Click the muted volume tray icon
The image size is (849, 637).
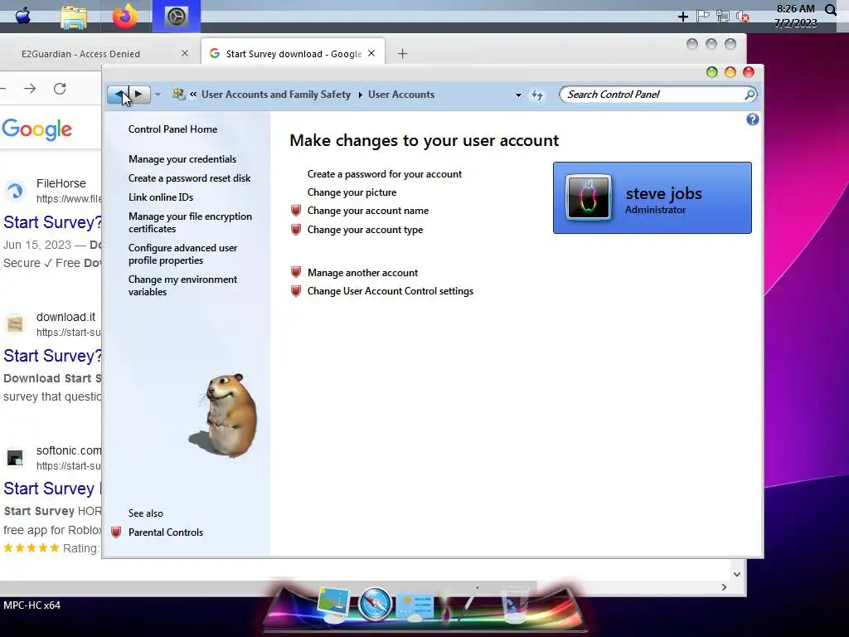[x=743, y=17]
